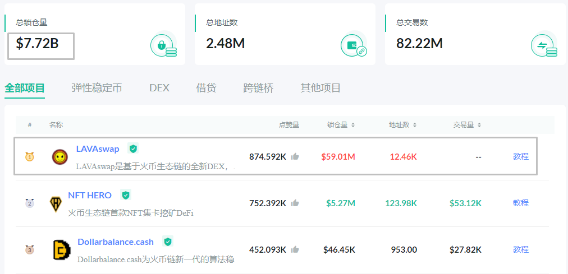Screen dimensions: 568x274
Task: Switch to the DEX tab
Action: click(159, 88)
